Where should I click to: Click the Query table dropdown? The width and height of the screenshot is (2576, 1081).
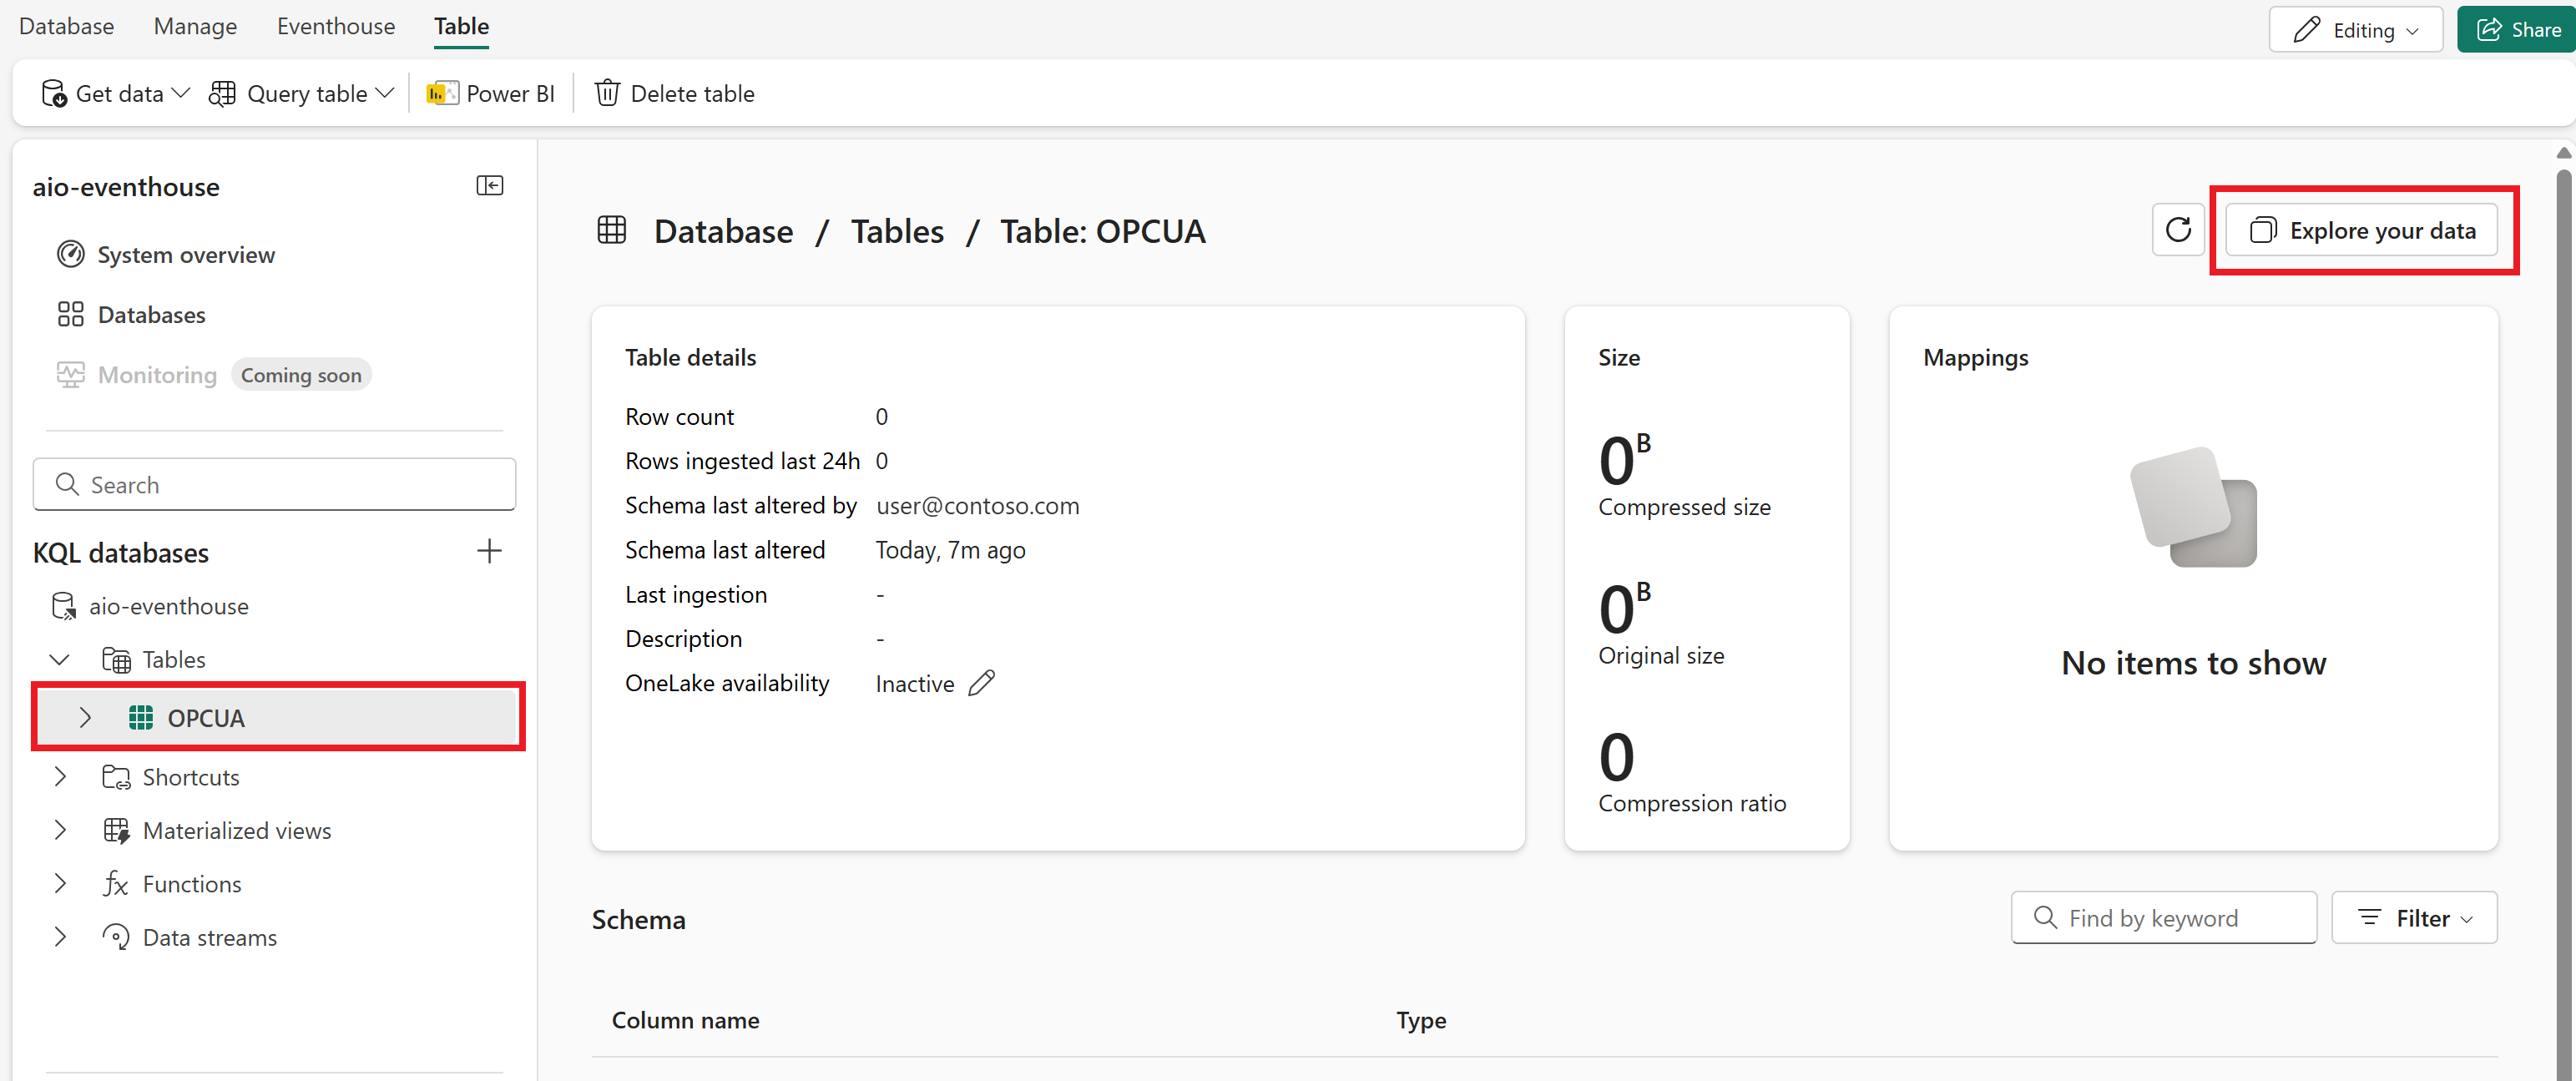pyautogui.click(x=301, y=92)
